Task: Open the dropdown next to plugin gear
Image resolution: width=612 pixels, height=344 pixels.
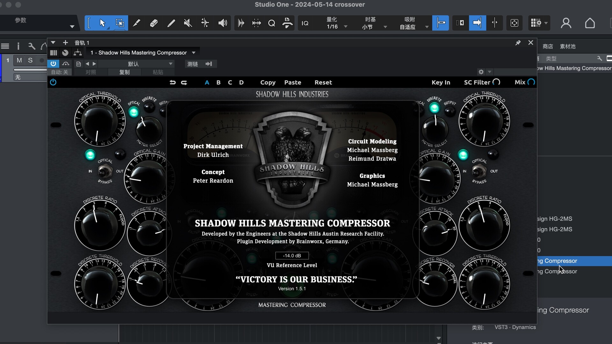Action: pyautogui.click(x=490, y=72)
